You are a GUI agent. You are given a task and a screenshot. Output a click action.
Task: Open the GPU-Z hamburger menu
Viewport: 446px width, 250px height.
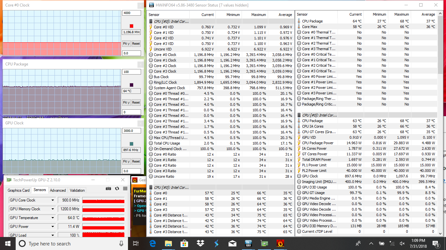point(125,188)
